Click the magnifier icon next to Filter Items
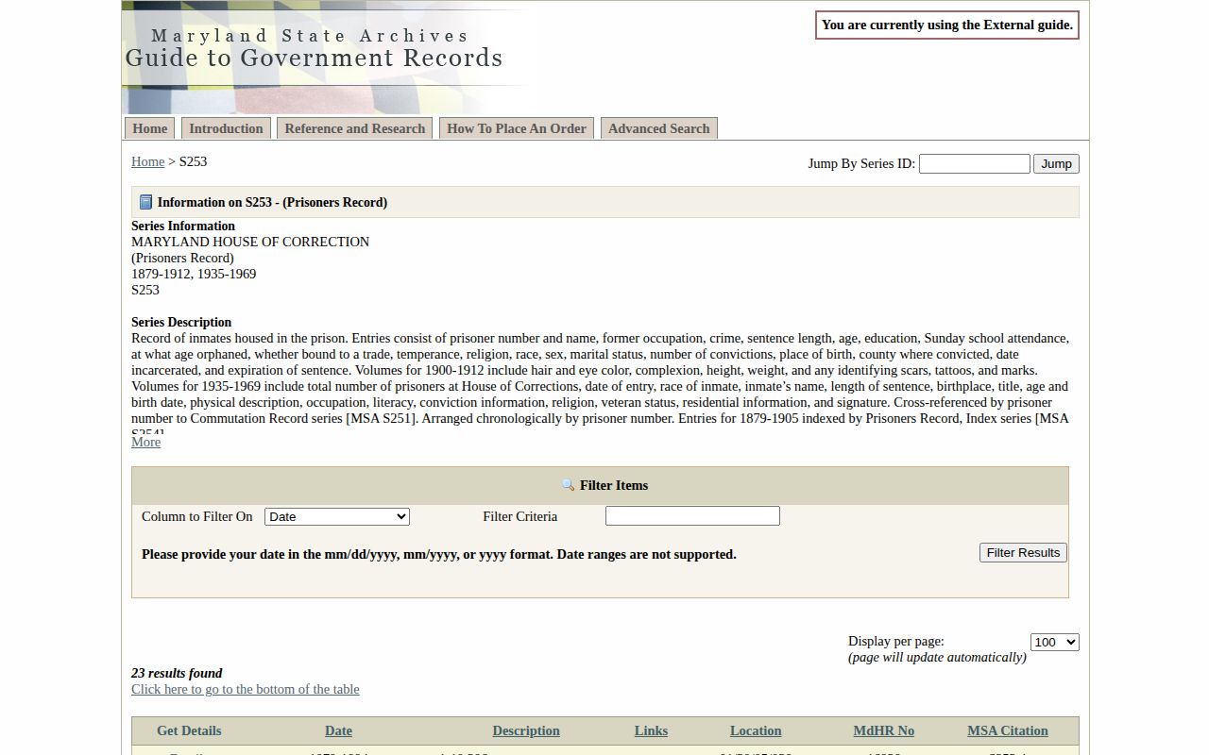 click(x=568, y=485)
